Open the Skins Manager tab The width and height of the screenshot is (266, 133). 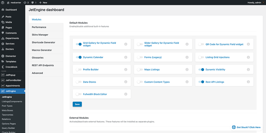46,35
